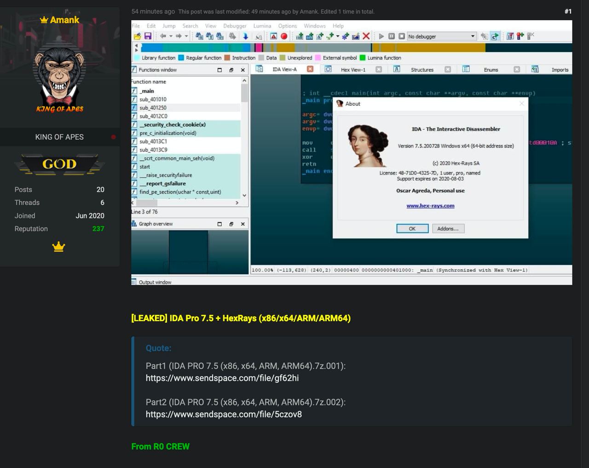Open the sendspace gf62hi link
The height and width of the screenshot is (468, 589).
[222, 378]
